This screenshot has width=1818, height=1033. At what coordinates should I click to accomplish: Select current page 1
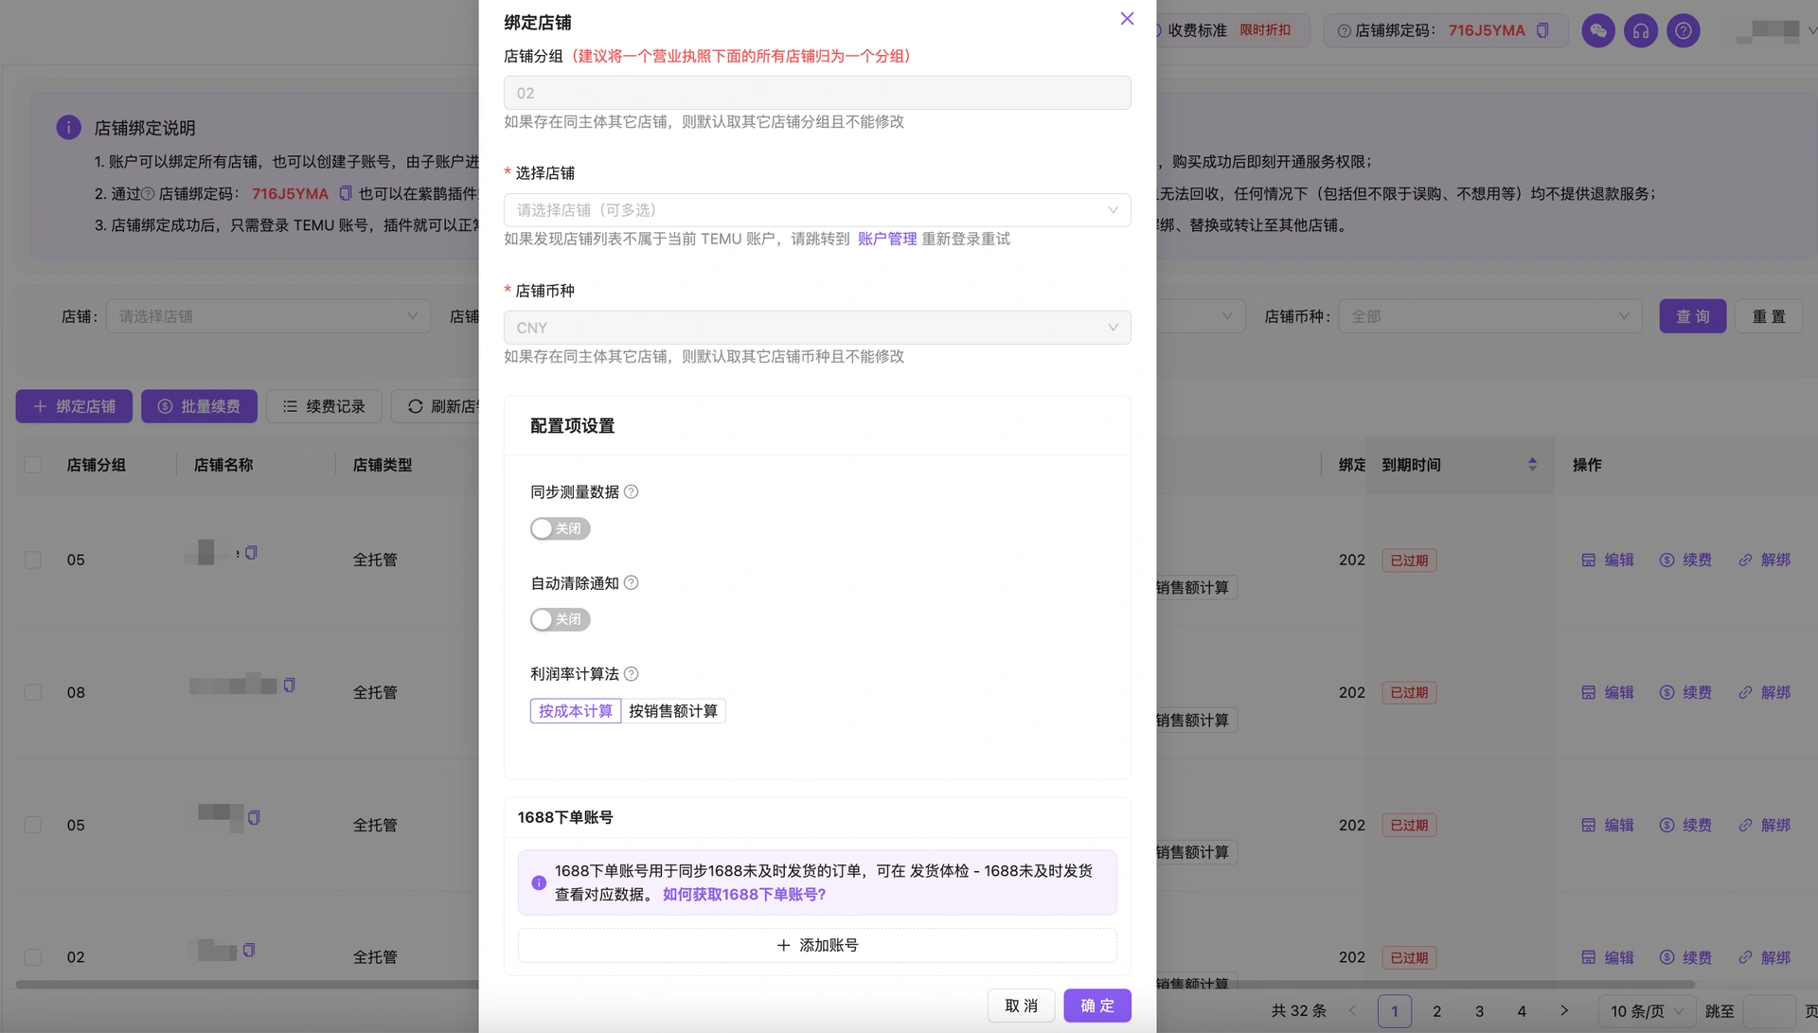(1394, 1011)
